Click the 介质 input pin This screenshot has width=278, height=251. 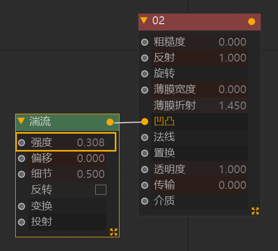point(145,201)
